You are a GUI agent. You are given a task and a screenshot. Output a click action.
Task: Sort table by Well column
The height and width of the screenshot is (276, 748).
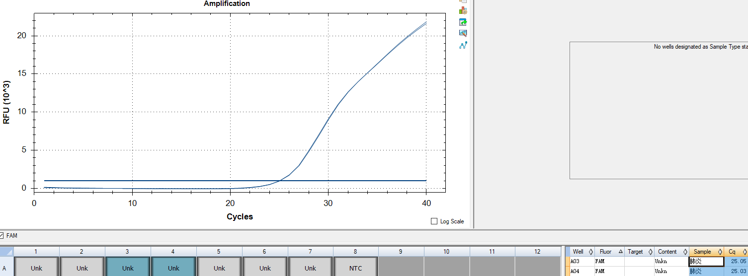pyautogui.click(x=582, y=252)
